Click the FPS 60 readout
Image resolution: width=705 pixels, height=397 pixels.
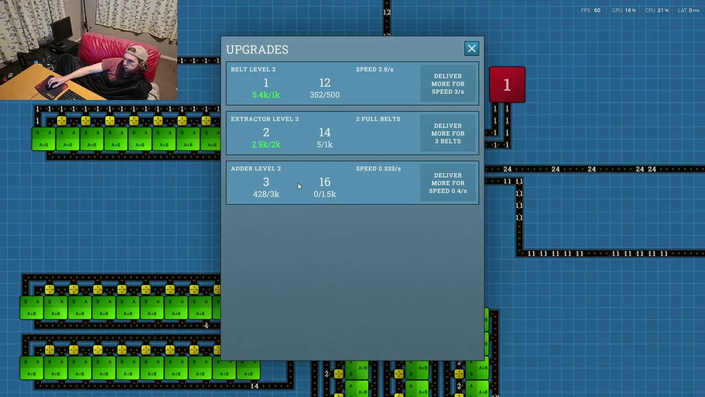[x=590, y=10]
